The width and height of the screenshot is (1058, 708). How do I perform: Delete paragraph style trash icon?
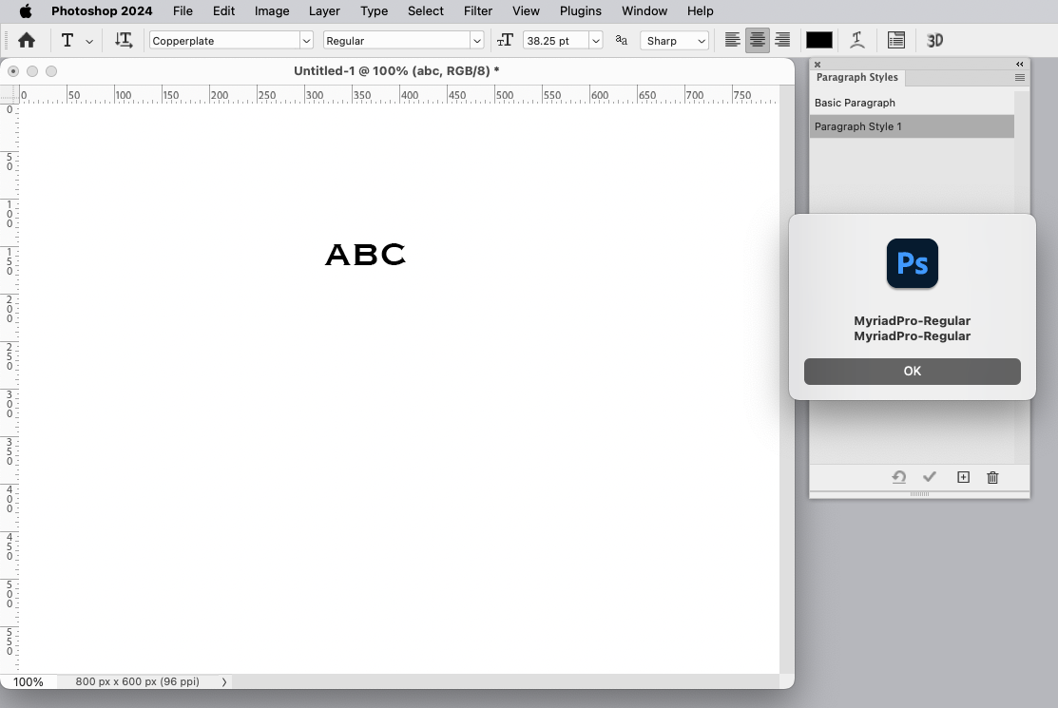click(992, 477)
